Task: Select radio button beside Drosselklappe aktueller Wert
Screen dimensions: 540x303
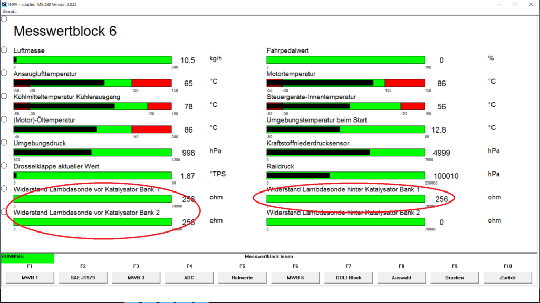Action: (x=4, y=165)
